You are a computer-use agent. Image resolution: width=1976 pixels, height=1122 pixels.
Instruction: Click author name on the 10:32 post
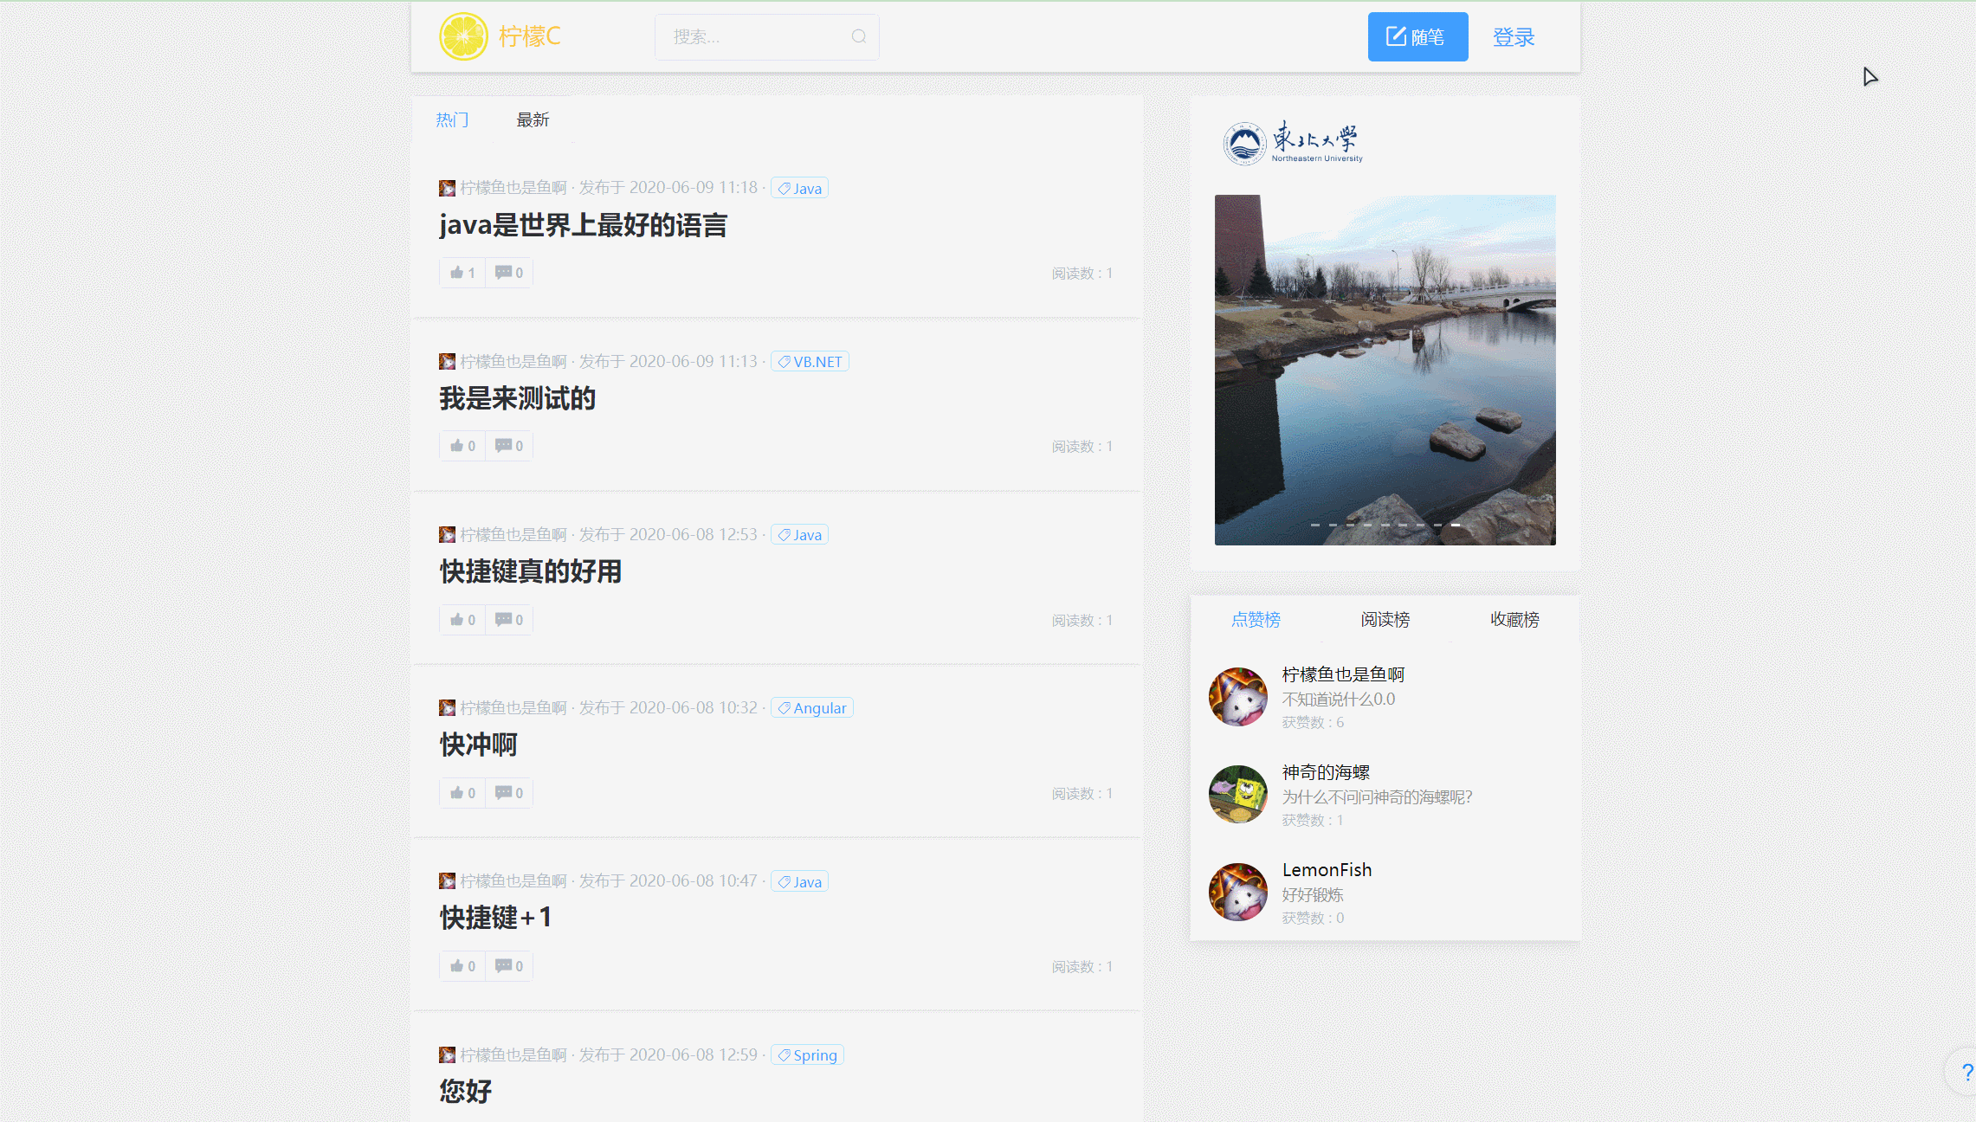point(513,707)
